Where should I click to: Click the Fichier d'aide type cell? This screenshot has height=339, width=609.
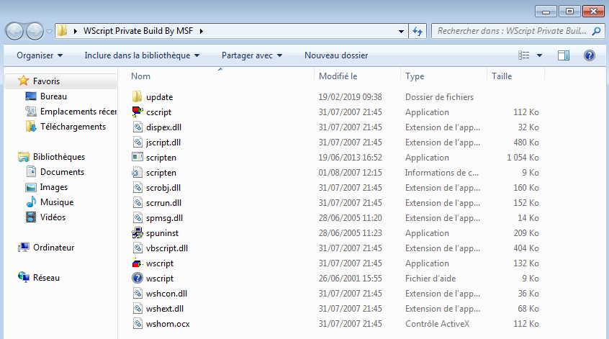click(430, 279)
